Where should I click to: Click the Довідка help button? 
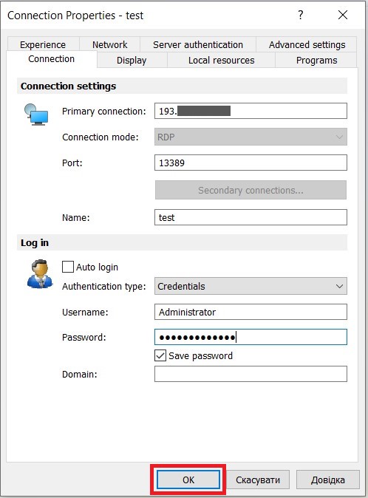pyautogui.click(x=327, y=480)
